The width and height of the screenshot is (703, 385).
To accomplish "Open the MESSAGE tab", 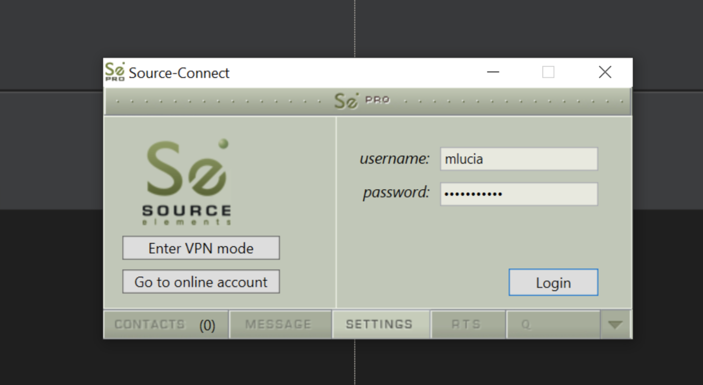I will (x=278, y=324).
